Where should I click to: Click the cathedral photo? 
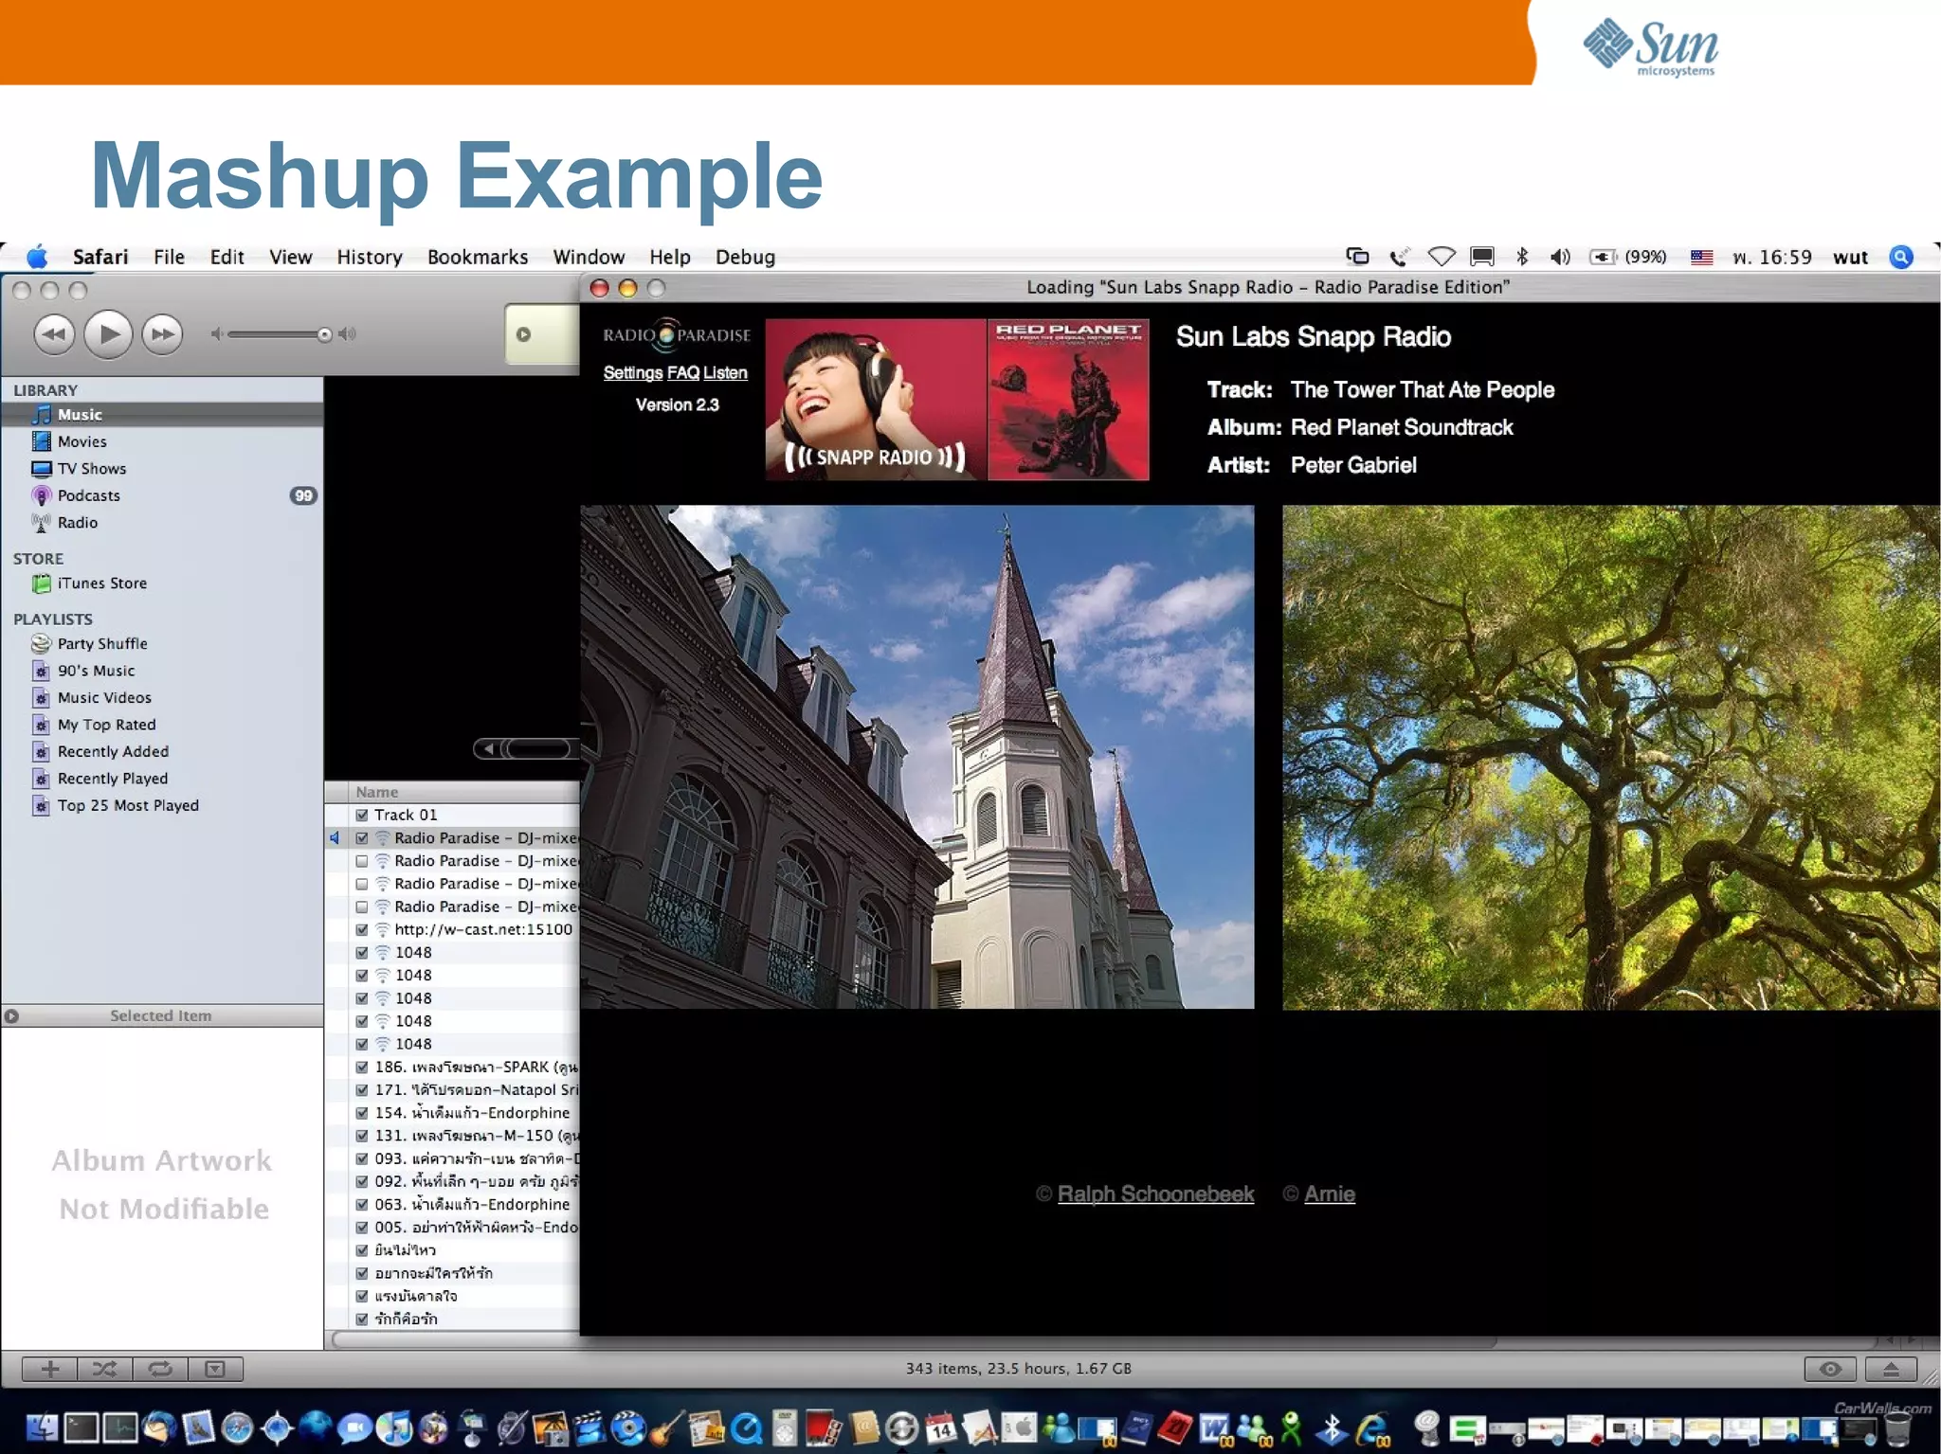coord(917,757)
